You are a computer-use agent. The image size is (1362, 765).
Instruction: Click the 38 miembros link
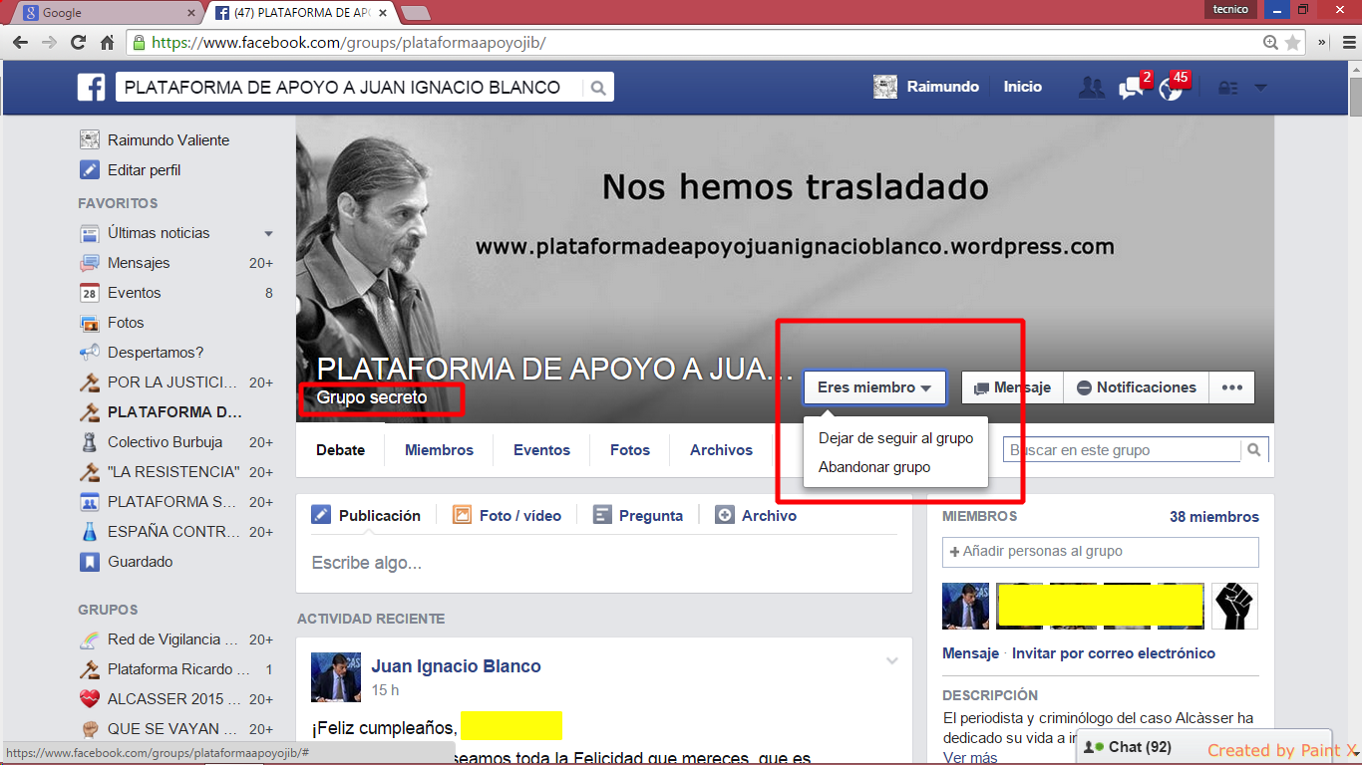coord(1213,517)
